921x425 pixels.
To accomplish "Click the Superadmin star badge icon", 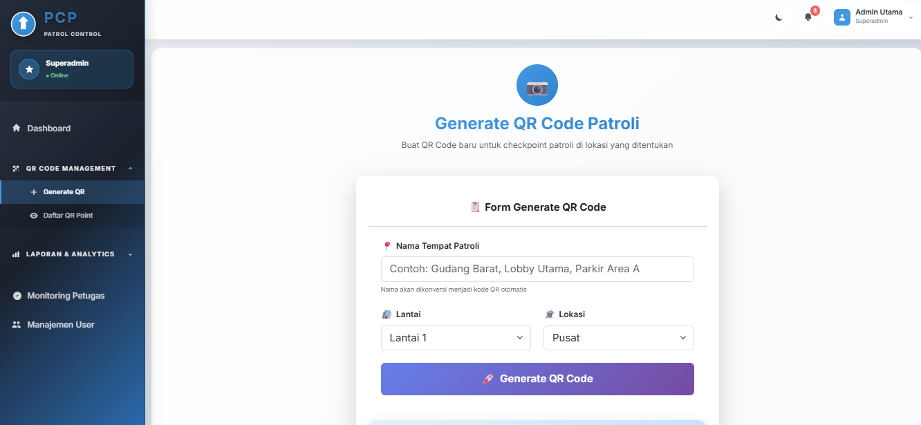I will tap(29, 69).
